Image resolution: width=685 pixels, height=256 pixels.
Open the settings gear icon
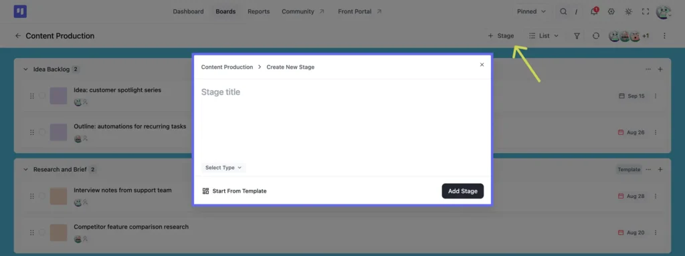[611, 12]
